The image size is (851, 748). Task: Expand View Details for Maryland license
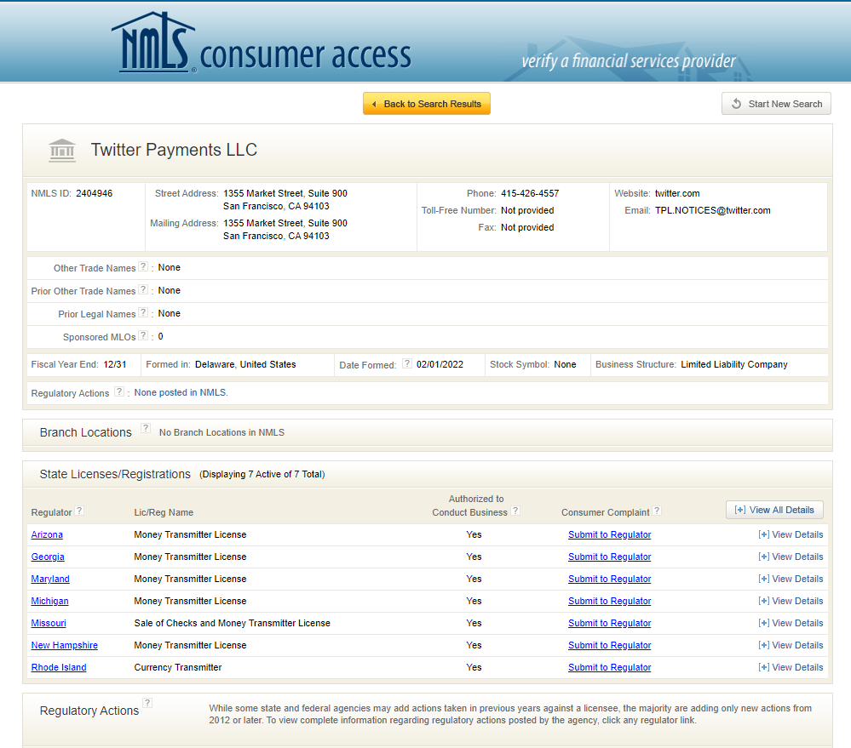pyautogui.click(x=791, y=579)
